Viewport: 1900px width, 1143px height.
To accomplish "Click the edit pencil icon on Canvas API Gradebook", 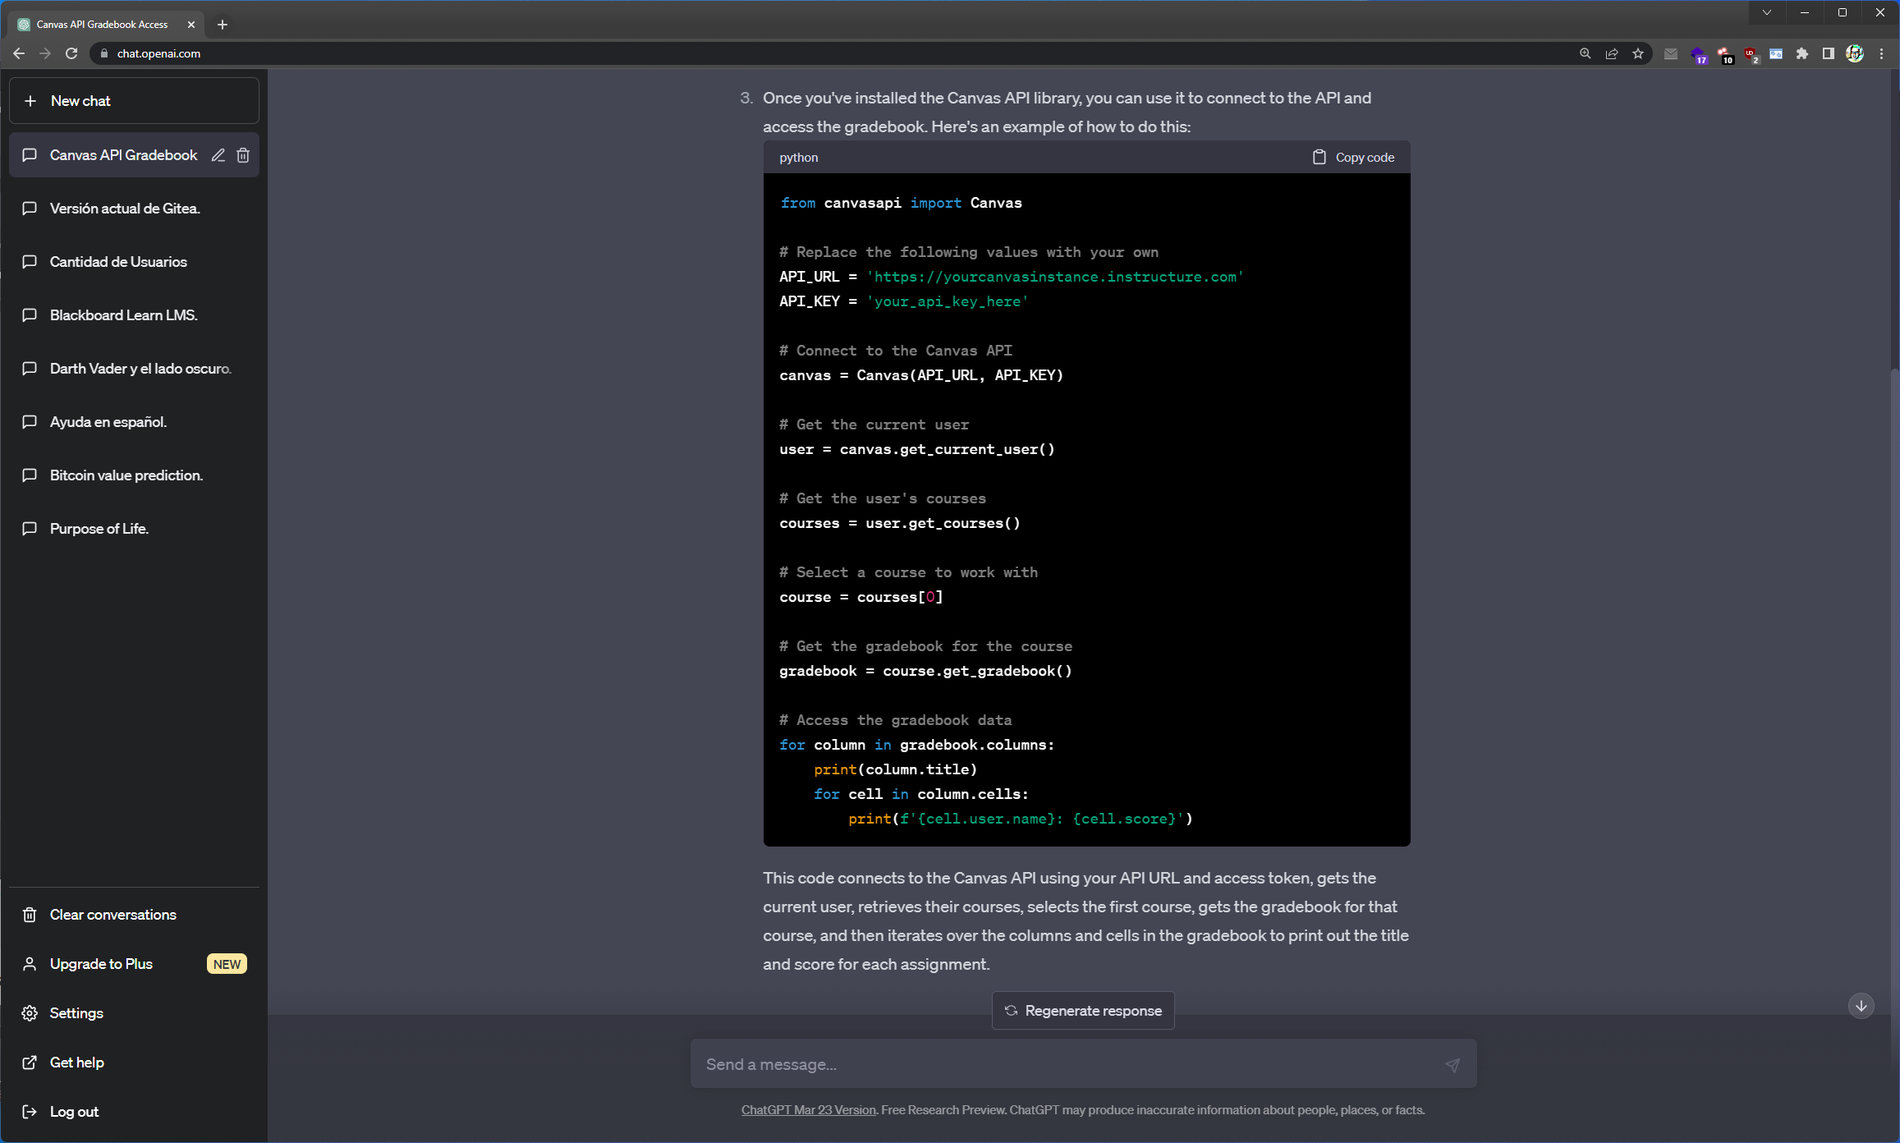I will coord(218,155).
